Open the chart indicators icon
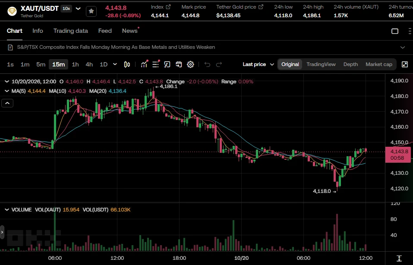Image resolution: width=413 pixels, height=265 pixels. pos(144,64)
